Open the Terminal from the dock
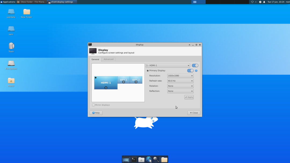 pos(134,160)
